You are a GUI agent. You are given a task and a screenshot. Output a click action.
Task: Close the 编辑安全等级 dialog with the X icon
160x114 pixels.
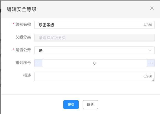tap(152, 8)
